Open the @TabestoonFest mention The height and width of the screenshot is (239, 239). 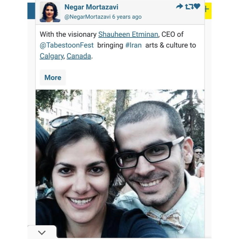67,45
